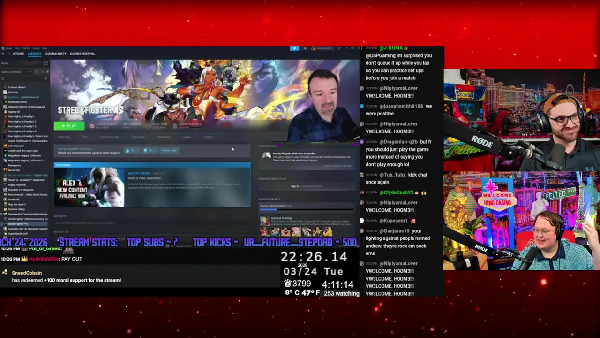The width and height of the screenshot is (600, 338).
Task: Toggle the recent activity clock filter icon
Action: tap(43, 72)
